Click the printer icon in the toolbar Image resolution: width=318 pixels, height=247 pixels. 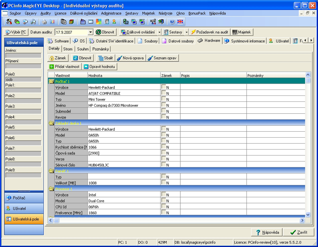click(44, 21)
